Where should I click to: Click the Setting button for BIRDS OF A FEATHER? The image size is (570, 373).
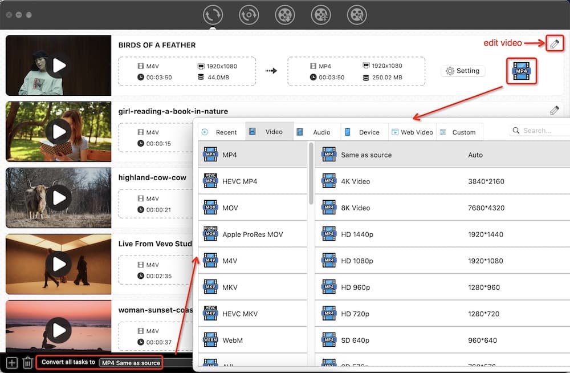[x=463, y=71]
